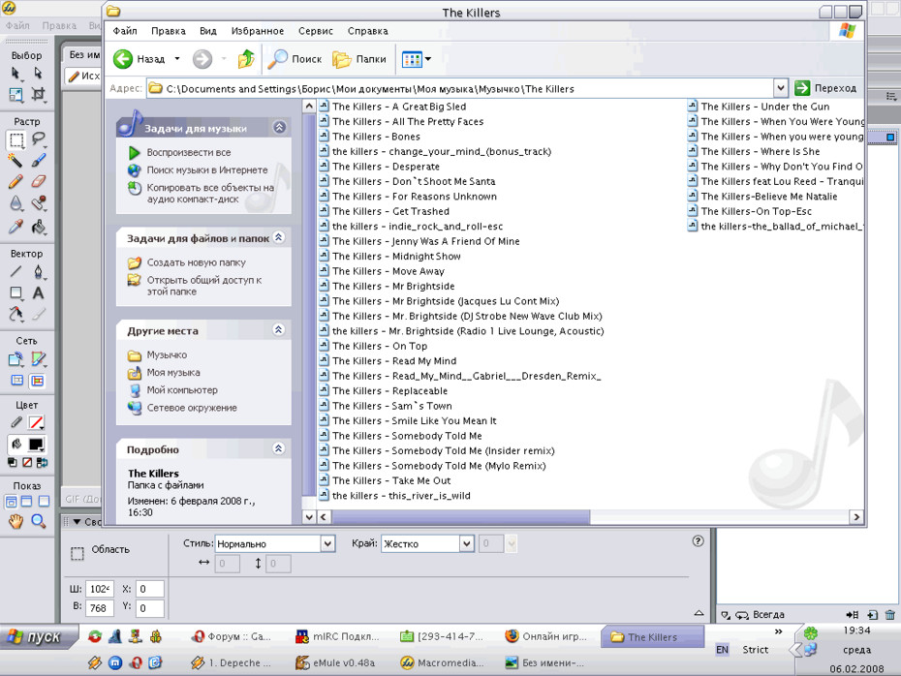Select the Crop tool in toolbox
Image resolution: width=901 pixels, height=676 pixels.
tap(38, 94)
